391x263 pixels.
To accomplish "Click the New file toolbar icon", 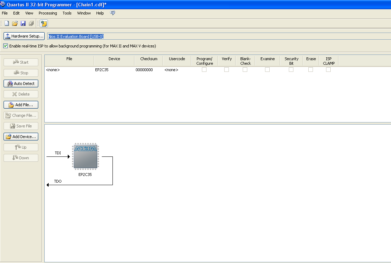I will pos(7,23).
